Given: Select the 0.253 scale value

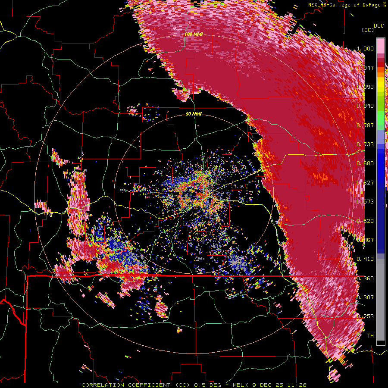Looking at the screenshot, I should 365,316.
